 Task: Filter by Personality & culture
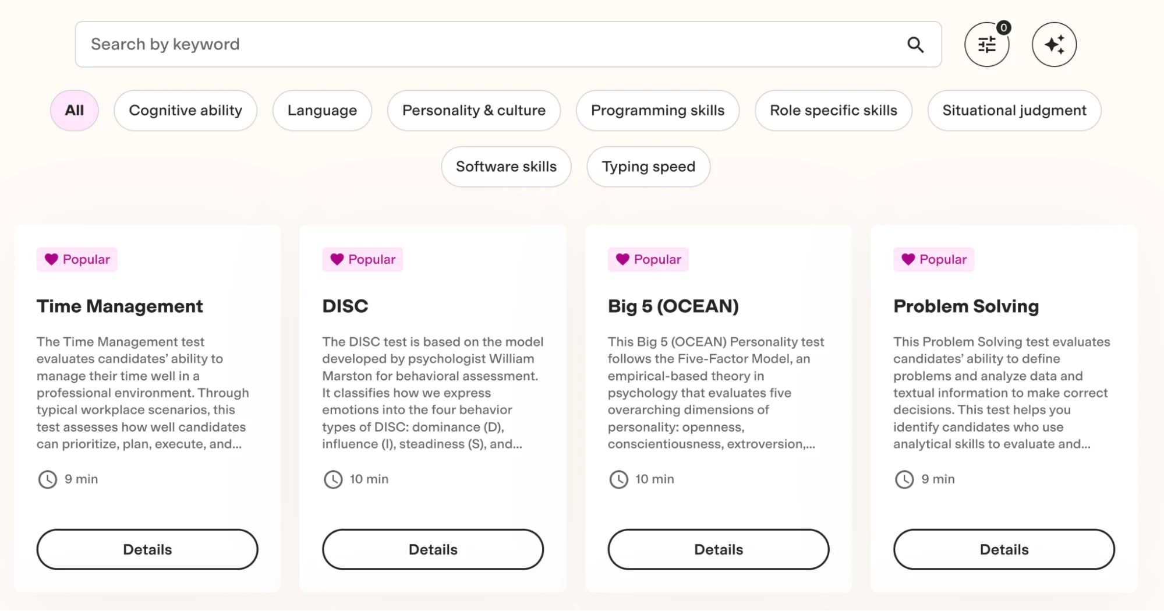tap(474, 111)
